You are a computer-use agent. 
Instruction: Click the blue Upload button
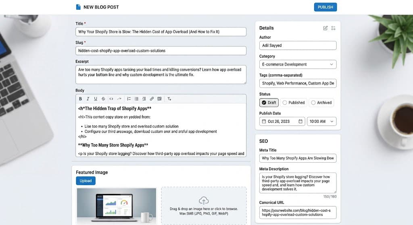(x=86, y=181)
